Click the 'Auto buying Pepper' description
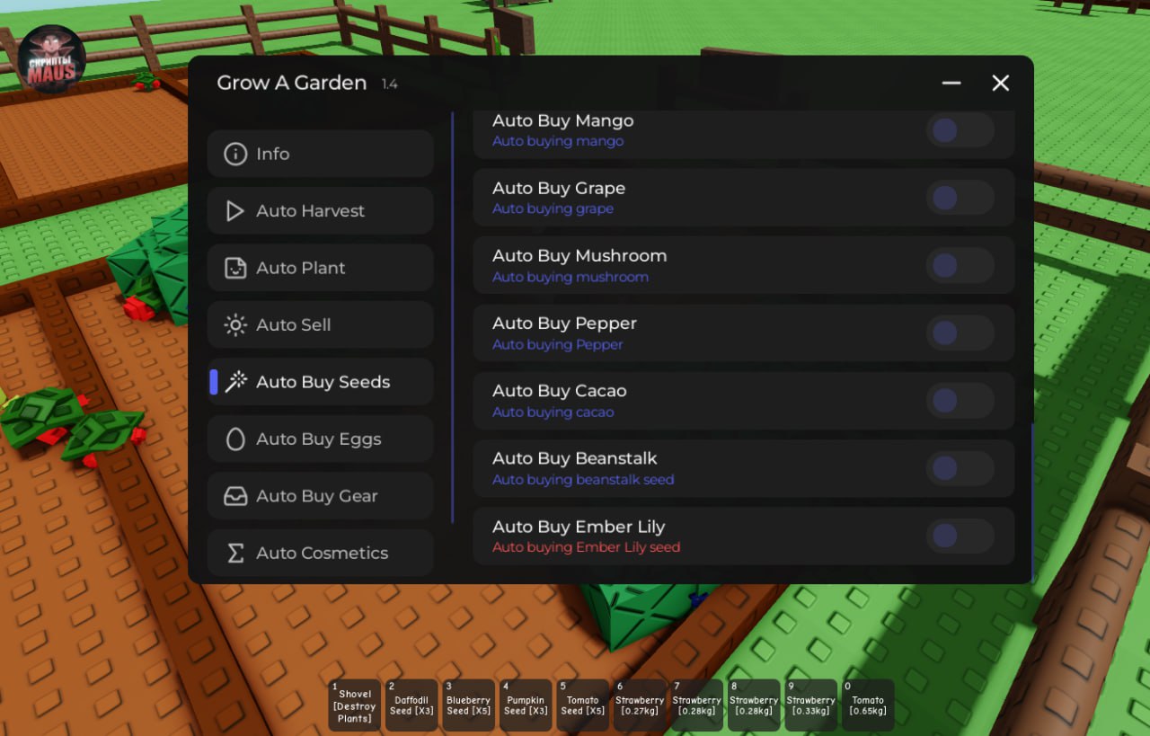Screen dimensions: 1150x736 [x=558, y=345]
